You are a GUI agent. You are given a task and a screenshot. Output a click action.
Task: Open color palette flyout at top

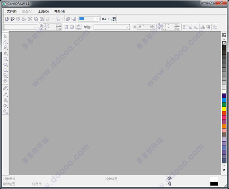[224, 35]
